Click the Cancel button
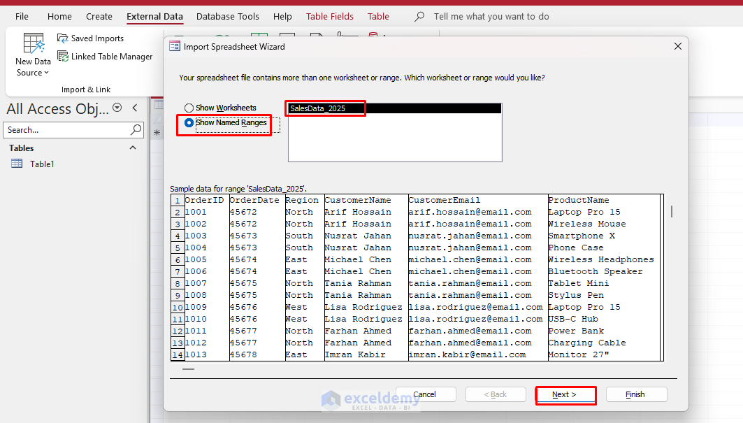The image size is (743, 423). (424, 394)
